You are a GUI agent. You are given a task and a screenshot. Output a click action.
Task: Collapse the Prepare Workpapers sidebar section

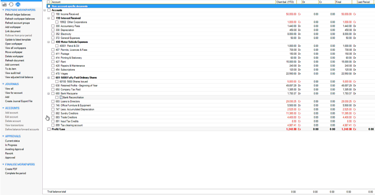pyautogui.click(x=3, y=10)
